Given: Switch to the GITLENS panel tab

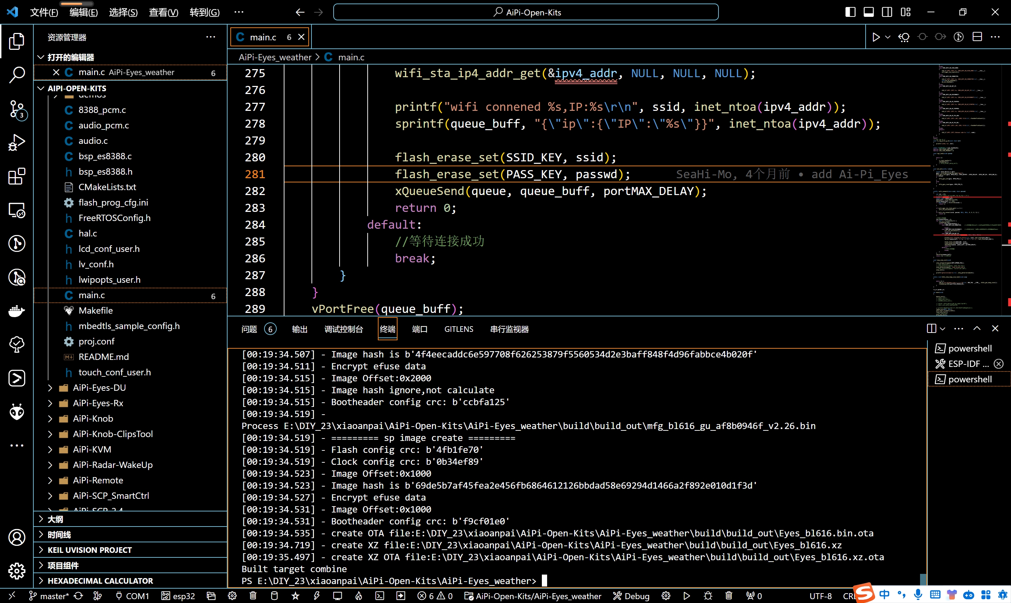Looking at the screenshot, I should (x=459, y=329).
